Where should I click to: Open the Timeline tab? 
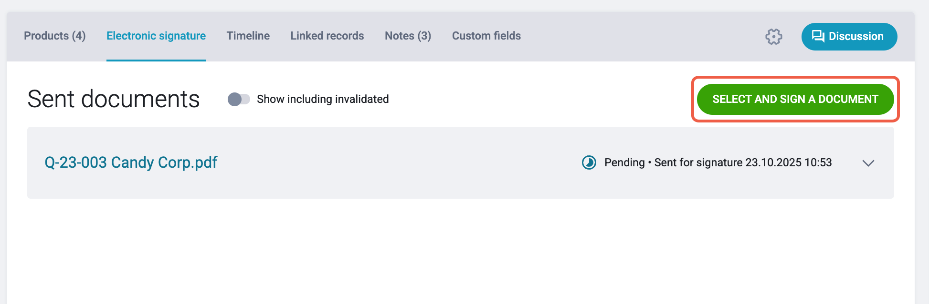click(248, 36)
